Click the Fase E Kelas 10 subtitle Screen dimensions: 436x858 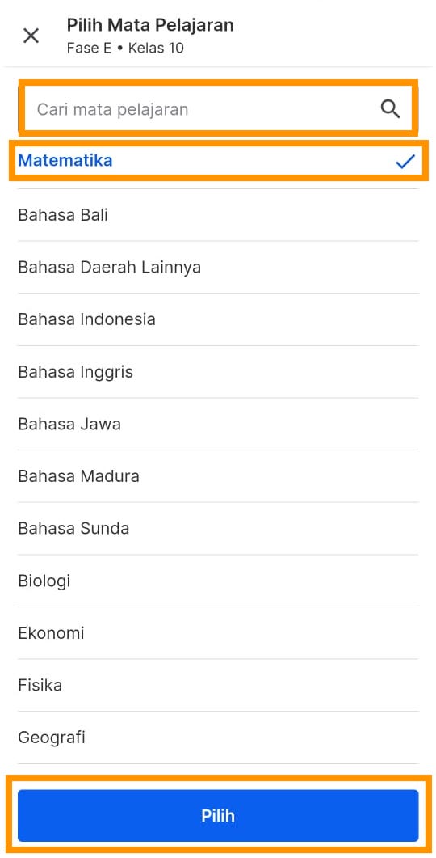125,49
